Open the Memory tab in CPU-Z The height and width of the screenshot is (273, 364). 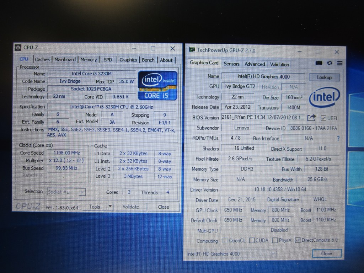89,60
